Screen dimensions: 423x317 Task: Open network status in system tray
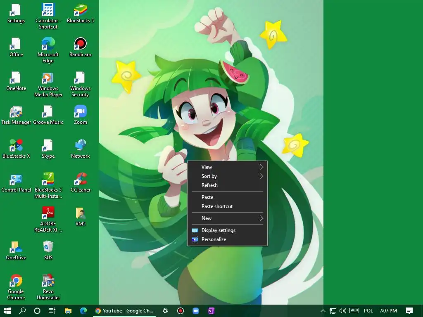coord(333,311)
